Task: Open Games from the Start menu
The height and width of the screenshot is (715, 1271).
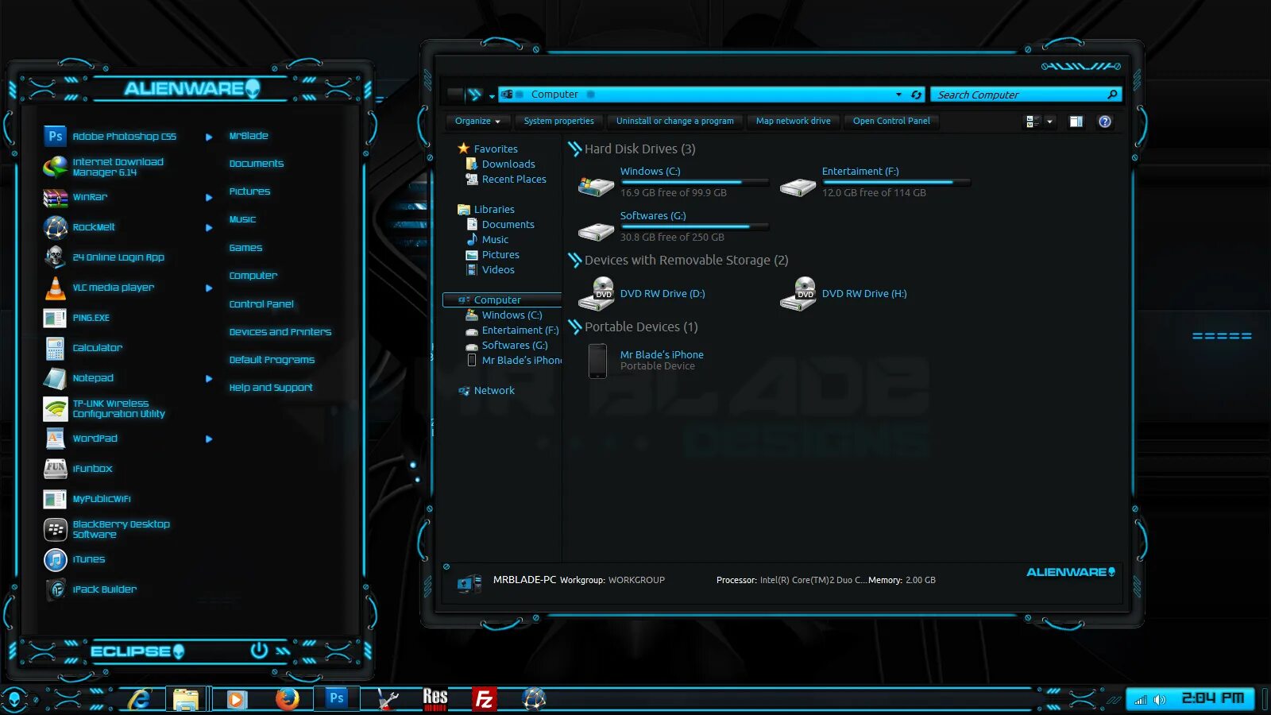Action: [245, 248]
